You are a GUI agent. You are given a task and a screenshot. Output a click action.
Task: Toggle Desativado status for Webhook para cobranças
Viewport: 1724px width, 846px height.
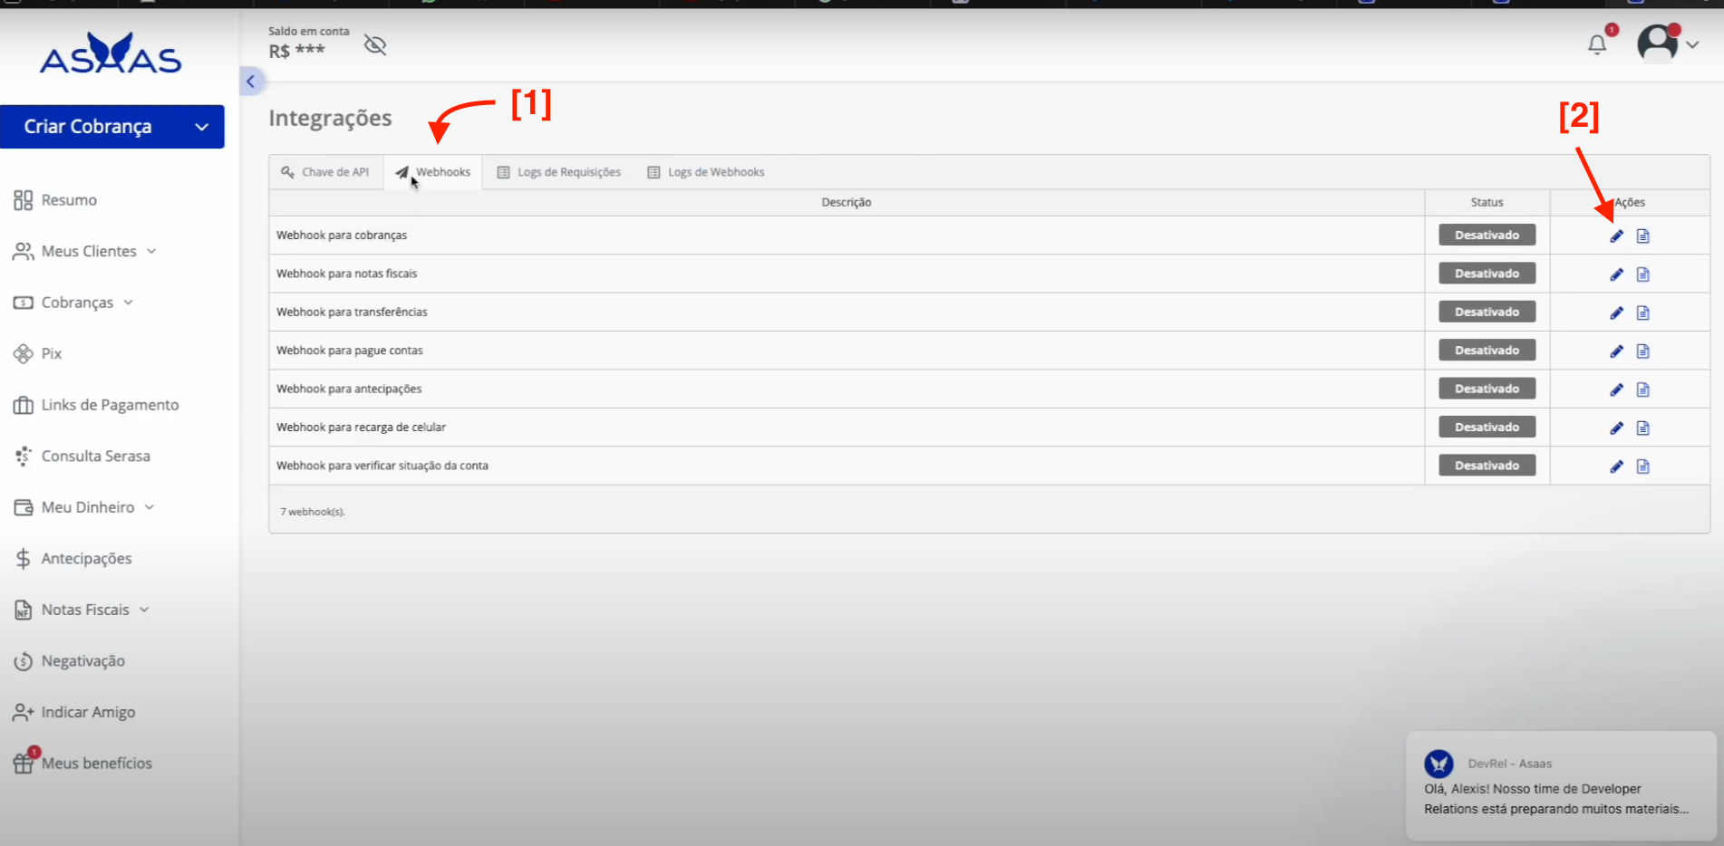[x=1487, y=235]
